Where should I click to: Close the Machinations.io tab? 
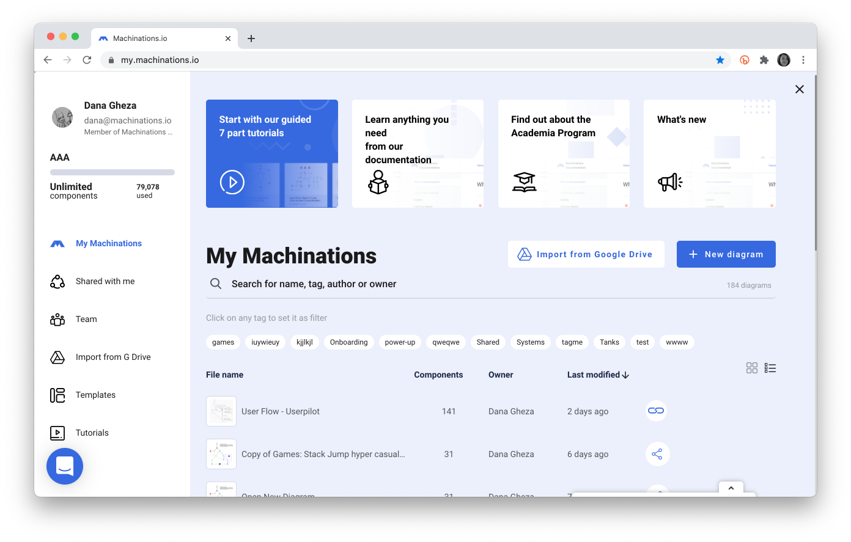click(x=228, y=38)
